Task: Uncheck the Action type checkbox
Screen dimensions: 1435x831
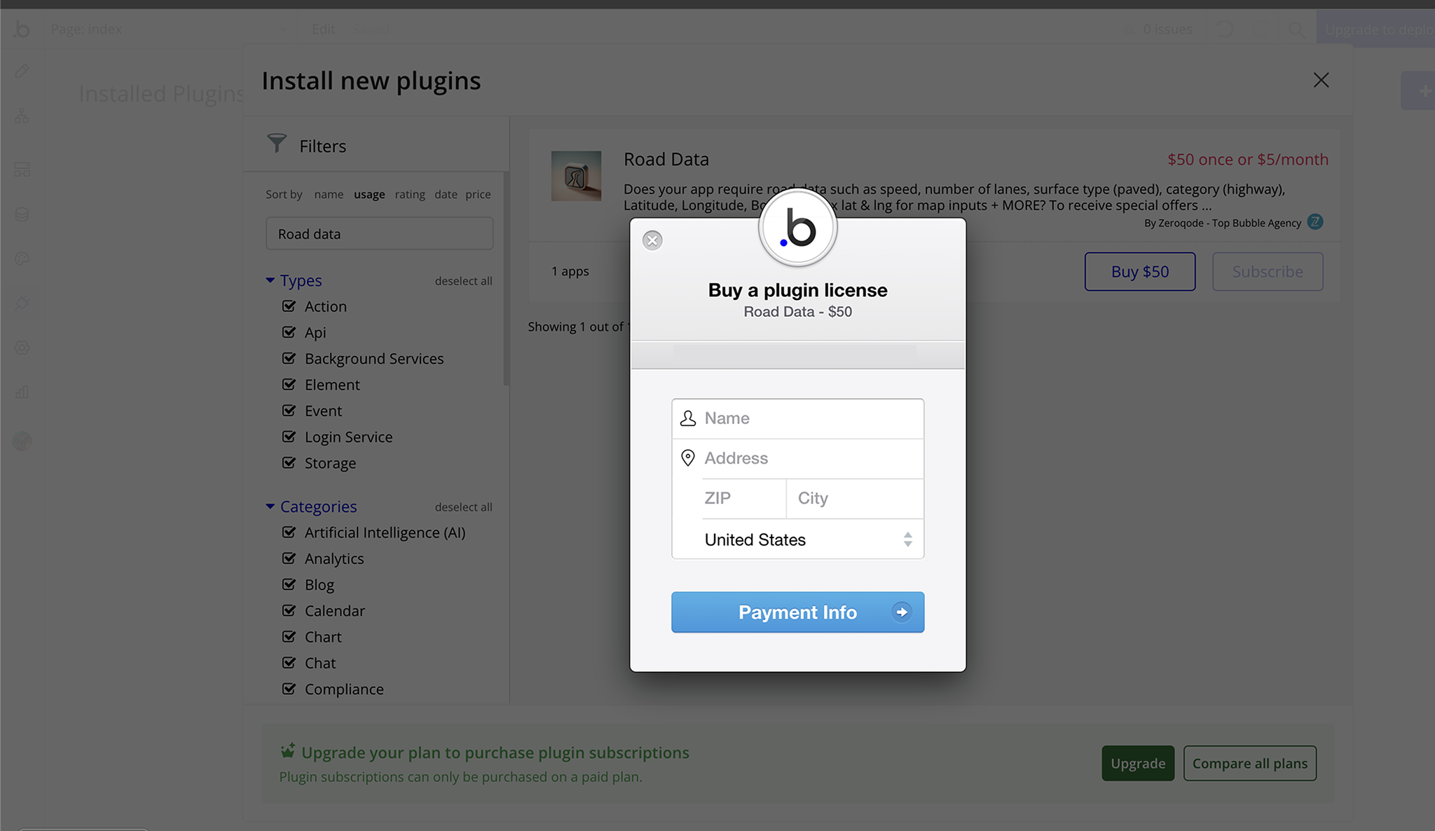Action: click(x=289, y=306)
